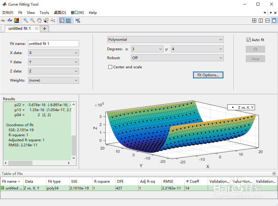Open the 文件(F) menu
This screenshot has height=206, width=278.
click(8, 13)
